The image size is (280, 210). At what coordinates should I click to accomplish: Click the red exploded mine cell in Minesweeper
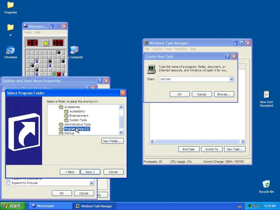59,74
